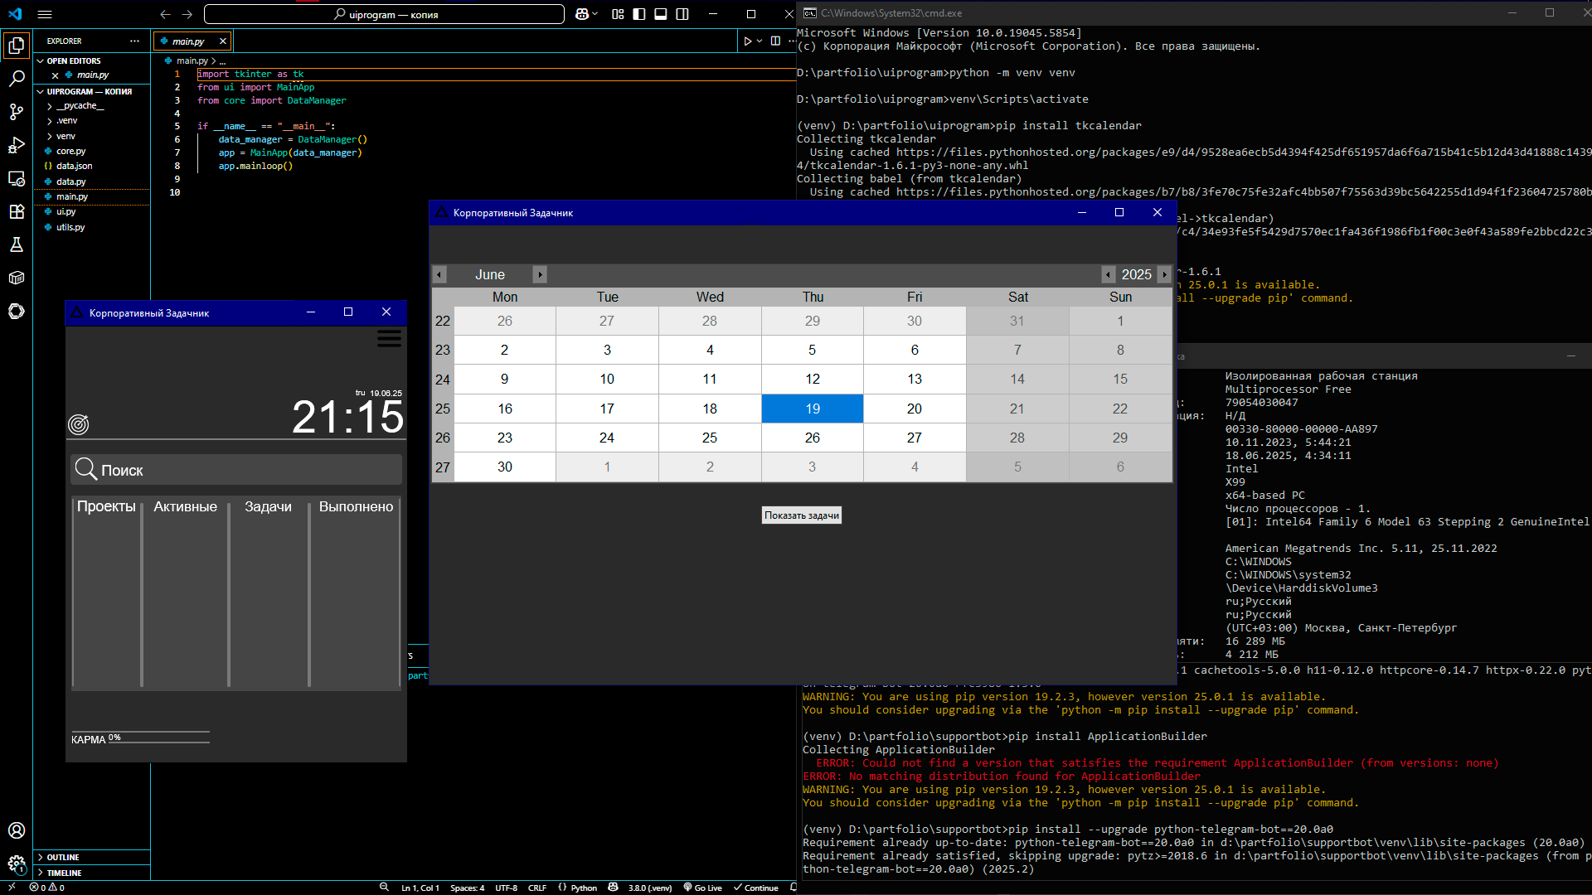This screenshot has width=1592, height=895.
Task: Click VS Code command center search box
Action: [384, 14]
